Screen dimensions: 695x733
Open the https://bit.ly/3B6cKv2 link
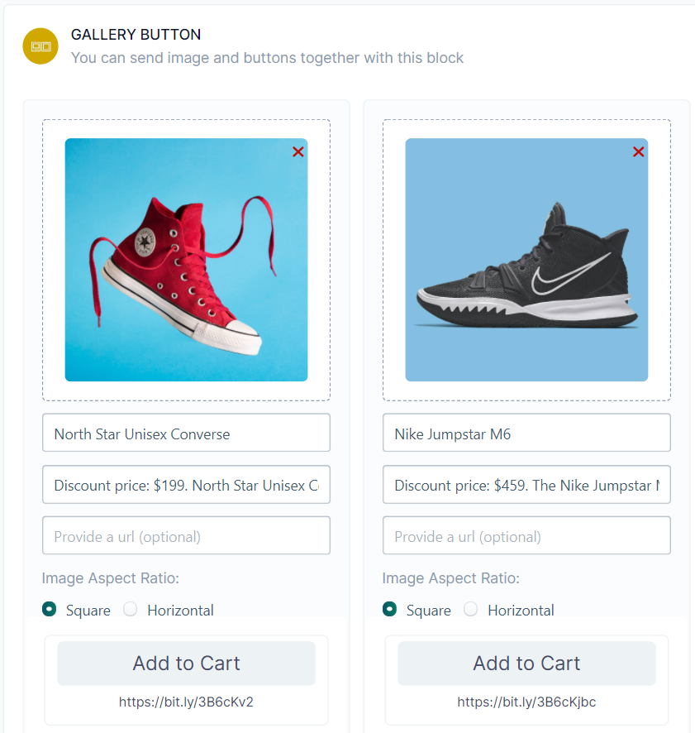187,702
